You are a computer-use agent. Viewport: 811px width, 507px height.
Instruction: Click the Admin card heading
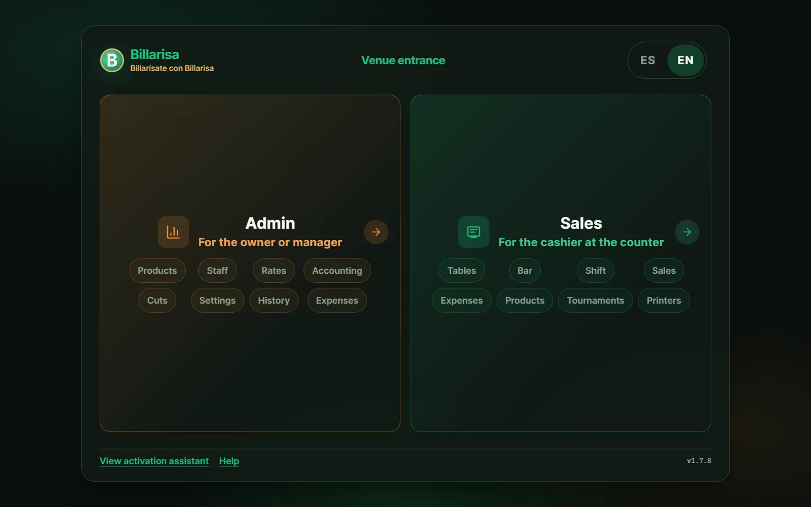[x=270, y=223]
